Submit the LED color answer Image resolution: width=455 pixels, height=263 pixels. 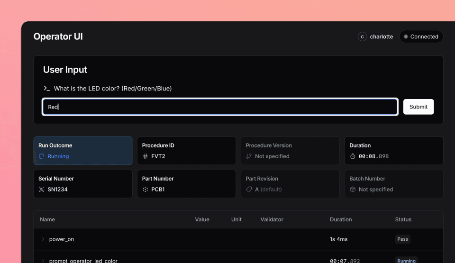click(x=419, y=107)
